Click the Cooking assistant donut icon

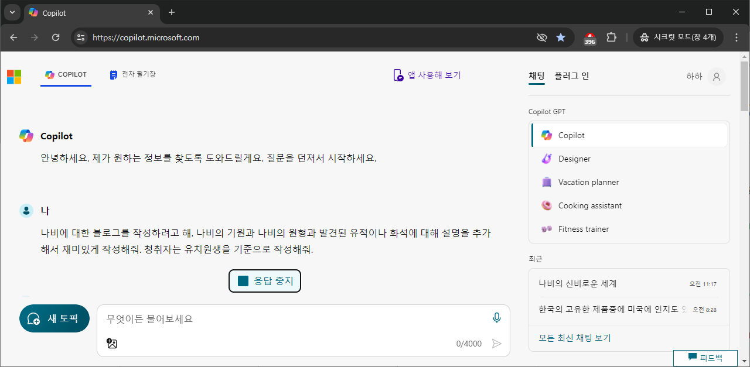547,205
